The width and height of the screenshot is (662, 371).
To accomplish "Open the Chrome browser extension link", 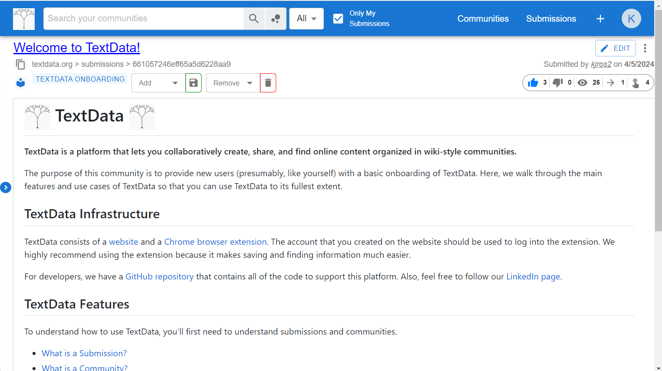I will pyautogui.click(x=215, y=242).
